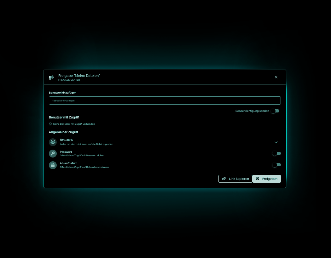Click the Öffentlich description about link access
The image size is (331, 258).
[86, 144]
